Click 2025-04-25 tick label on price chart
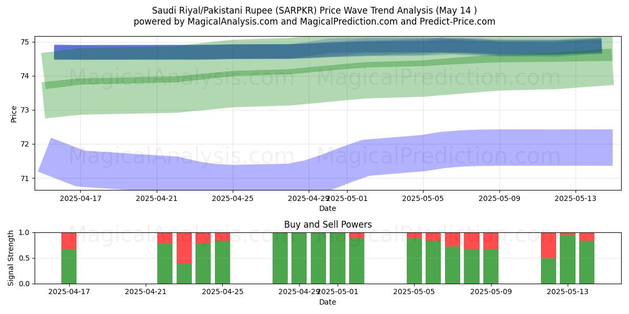The height and width of the screenshot is (314, 629). (x=233, y=198)
